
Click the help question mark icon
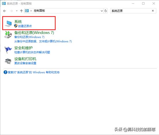pyautogui.click(x=5, y=72)
